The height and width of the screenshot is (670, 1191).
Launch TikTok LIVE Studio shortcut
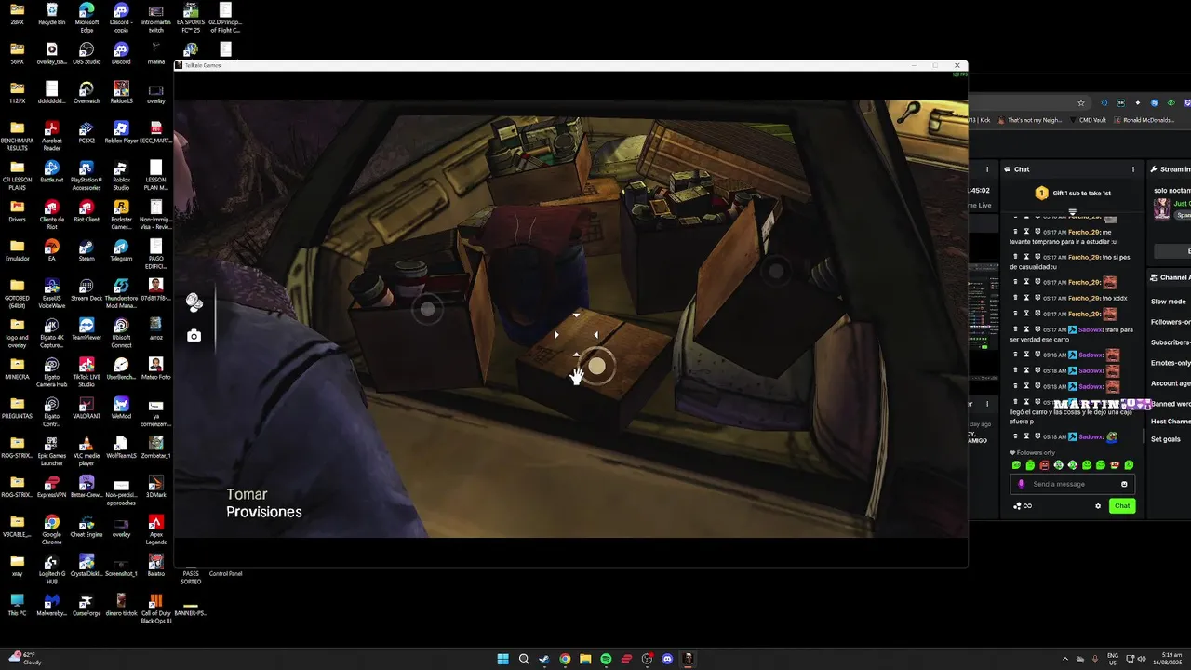[87, 370]
